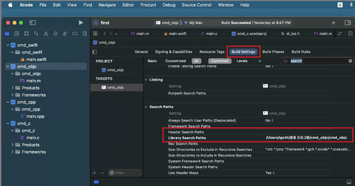Screen dimensions: 355x186
Task: Go back with the left chevron
Action: 105,33
